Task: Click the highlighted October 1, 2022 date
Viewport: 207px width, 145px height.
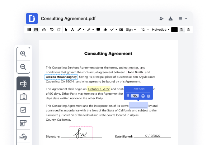Action: coord(99,89)
